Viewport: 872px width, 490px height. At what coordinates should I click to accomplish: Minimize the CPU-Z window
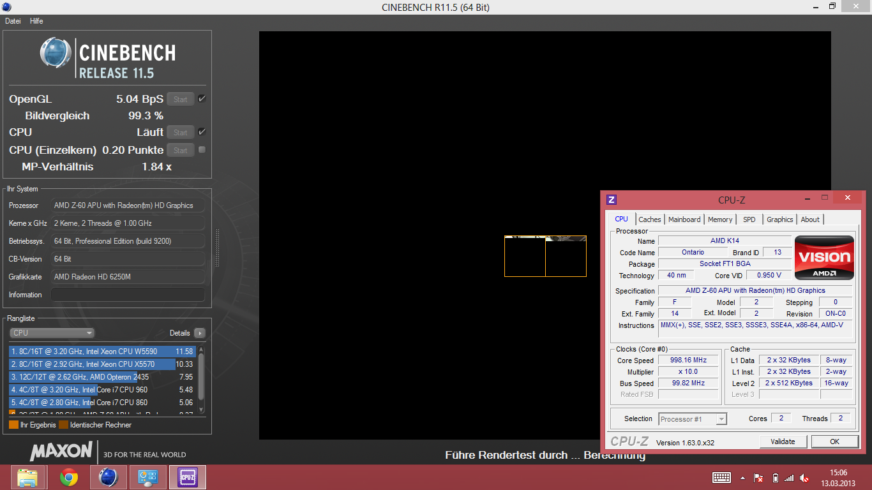(x=808, y=199)
